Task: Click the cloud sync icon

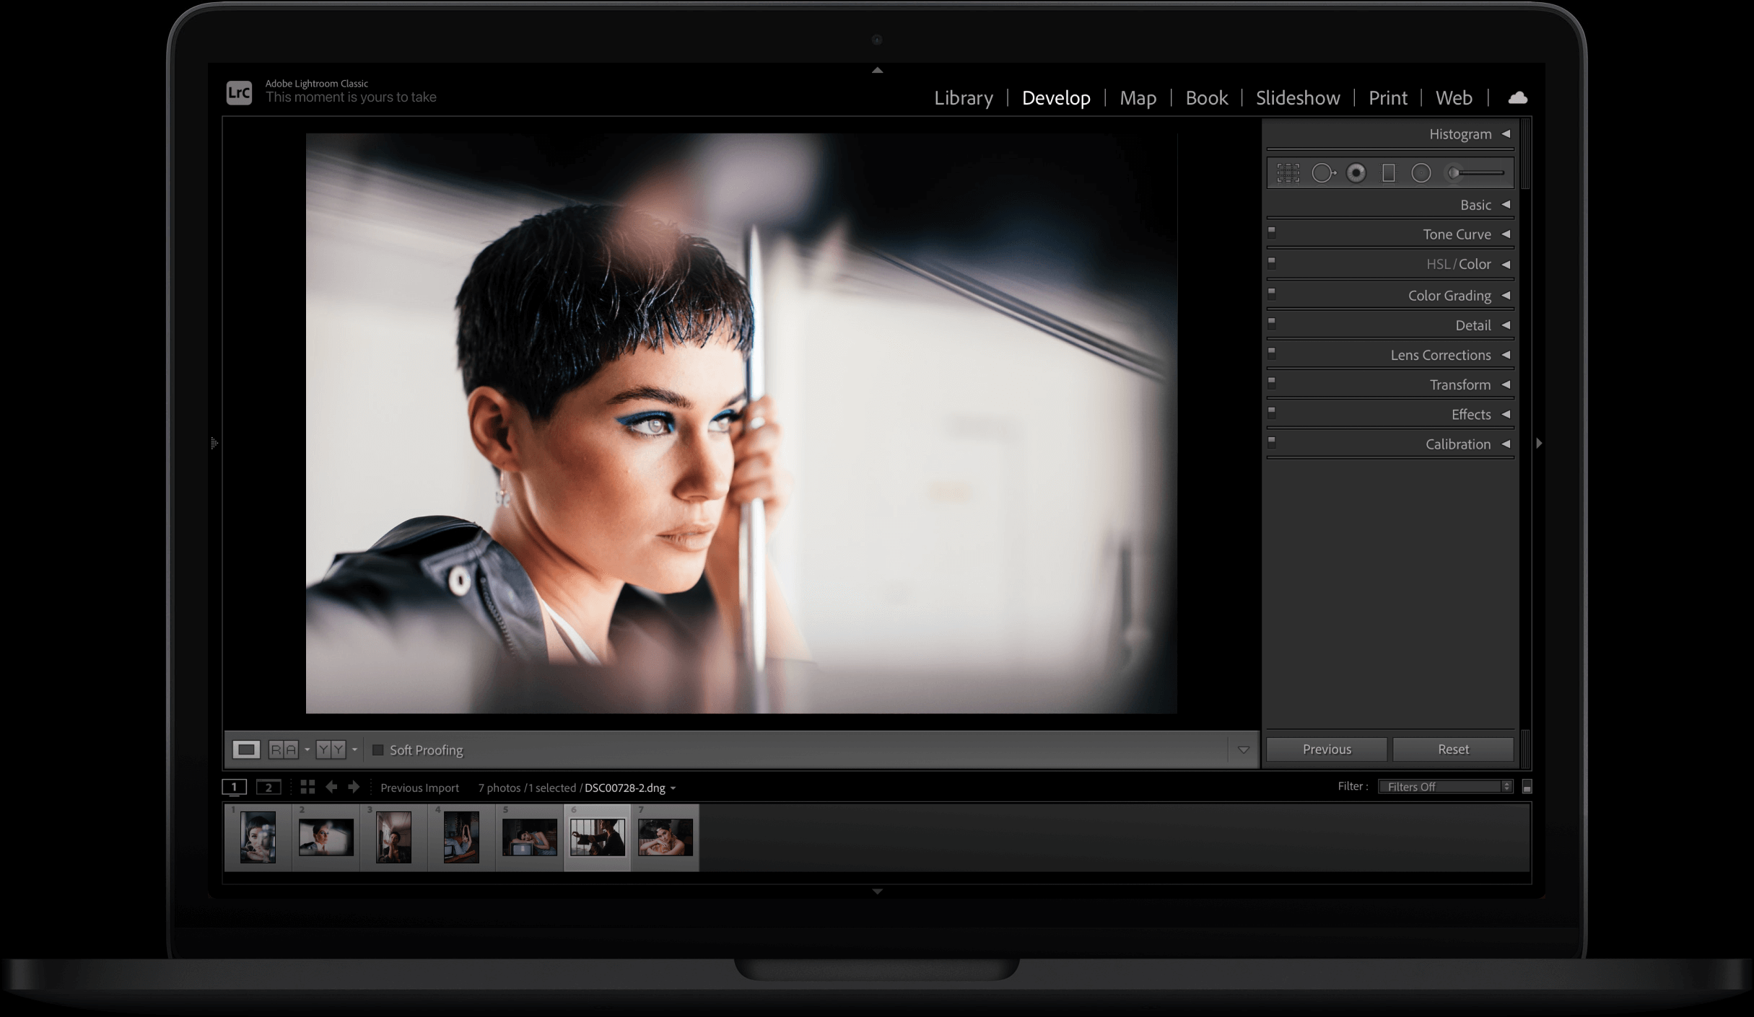Action: coord(1517,98)
